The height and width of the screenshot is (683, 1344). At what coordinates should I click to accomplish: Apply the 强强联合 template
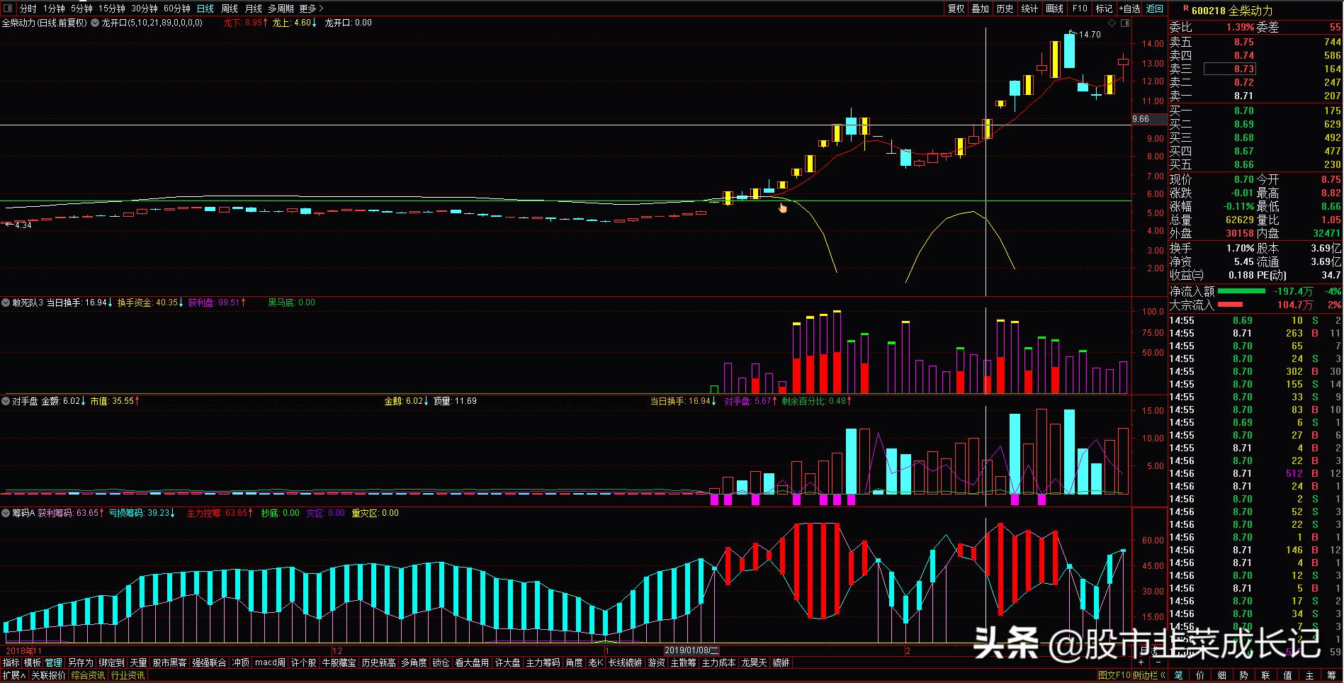tap(210, 662)
